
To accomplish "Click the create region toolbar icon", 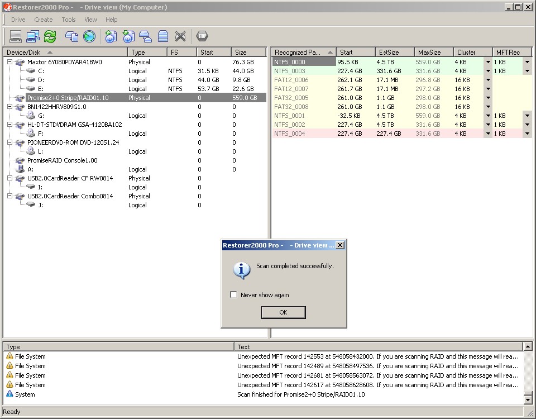I will [146, 36].
